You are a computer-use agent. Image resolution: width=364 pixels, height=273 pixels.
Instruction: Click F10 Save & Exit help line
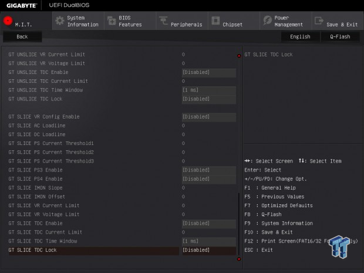click(268, 232)
